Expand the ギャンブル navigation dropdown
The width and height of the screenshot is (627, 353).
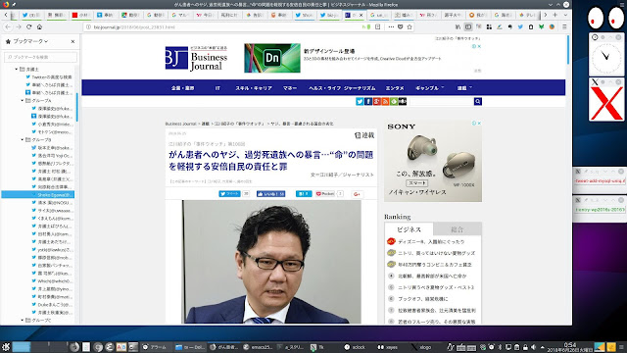pos(429,88)
